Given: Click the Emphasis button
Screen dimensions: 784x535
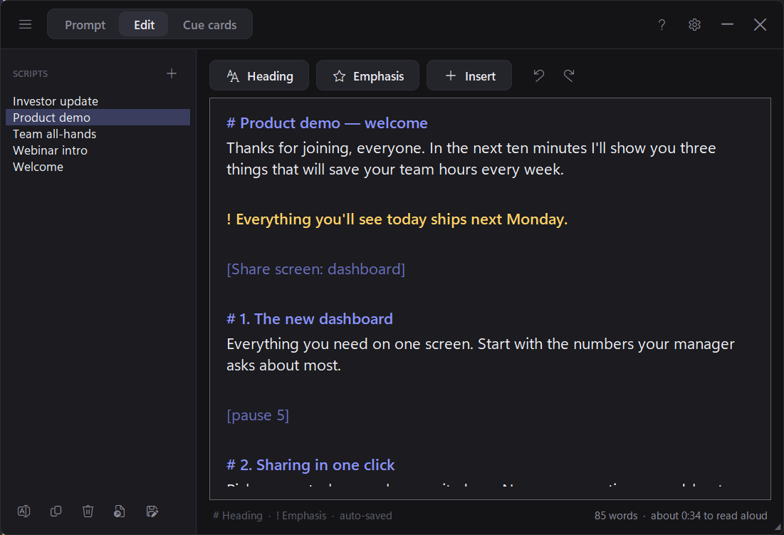Looking at the screenshot, I should coord(368,76).
